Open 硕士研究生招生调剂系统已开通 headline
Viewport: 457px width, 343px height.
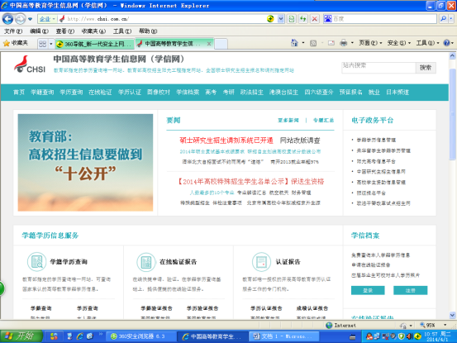[226, 141]
